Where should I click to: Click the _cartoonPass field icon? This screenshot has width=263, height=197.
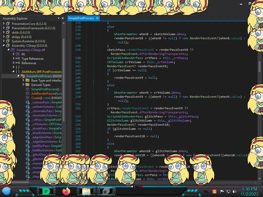28,102
